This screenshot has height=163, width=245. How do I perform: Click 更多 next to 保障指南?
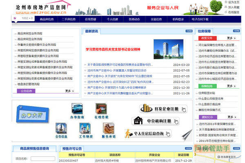[x=231, y=86]
